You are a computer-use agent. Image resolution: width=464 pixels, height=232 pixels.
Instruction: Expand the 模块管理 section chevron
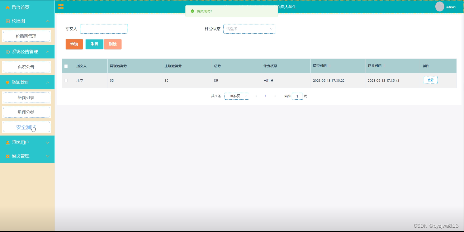click(x=48, y=156)
